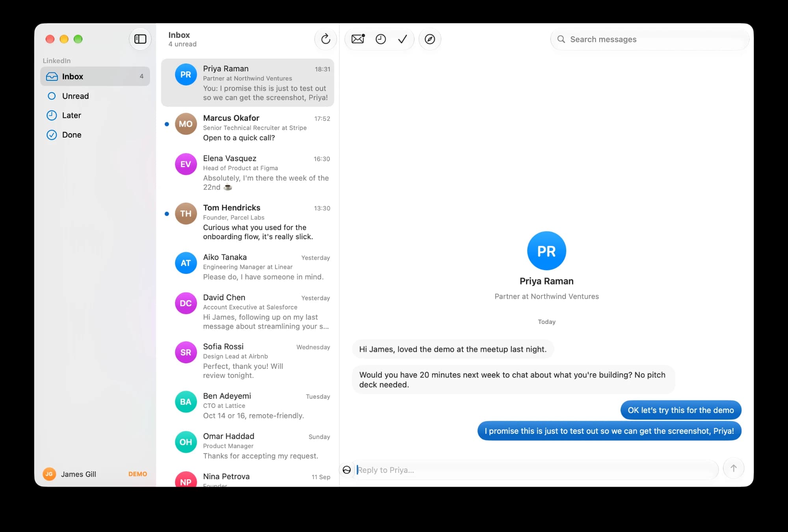Open Aiko Tanaka's conversation
This screenshot has height=532, width=788.
(x=247, y=267)
